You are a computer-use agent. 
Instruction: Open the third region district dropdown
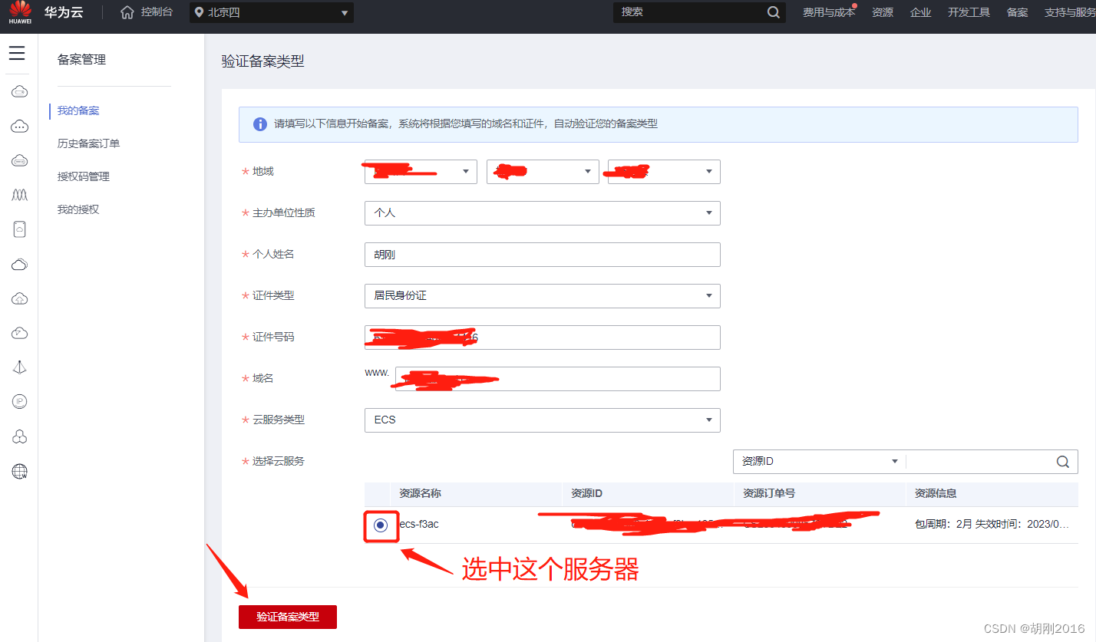point(664,172)
